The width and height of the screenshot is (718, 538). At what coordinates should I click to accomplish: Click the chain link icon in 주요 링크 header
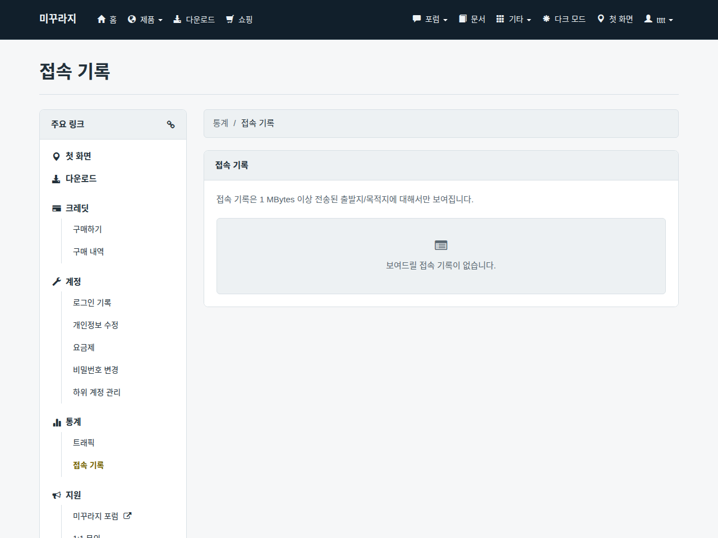click(171, 124)
